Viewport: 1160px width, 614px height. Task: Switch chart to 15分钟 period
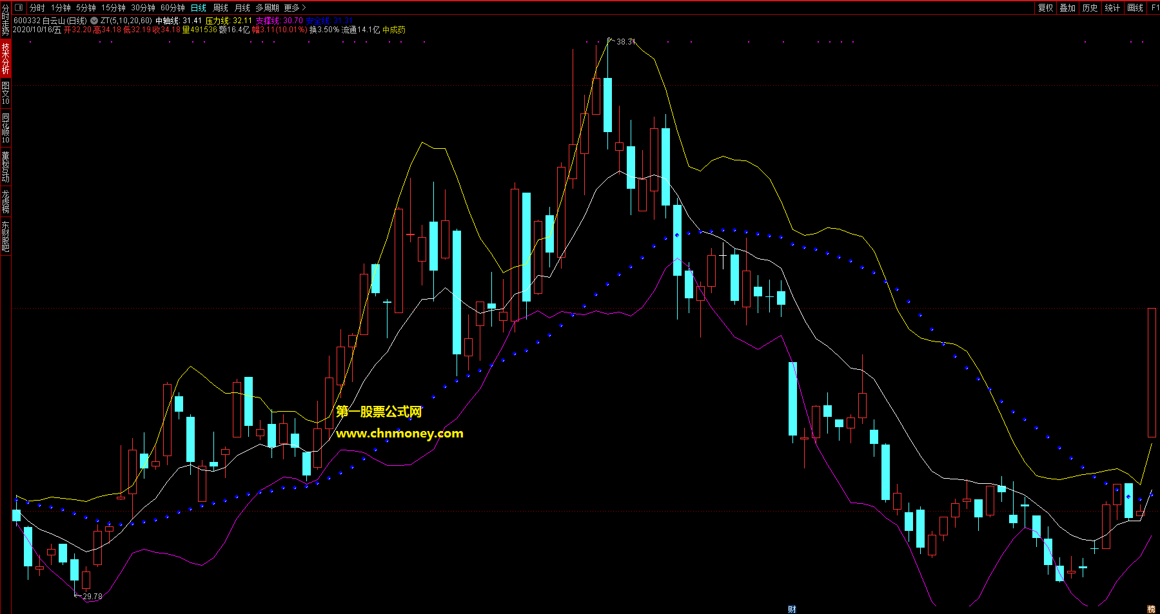point(113,8)
